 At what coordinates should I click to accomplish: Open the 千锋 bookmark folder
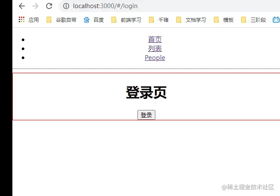[x=159, y=20]
